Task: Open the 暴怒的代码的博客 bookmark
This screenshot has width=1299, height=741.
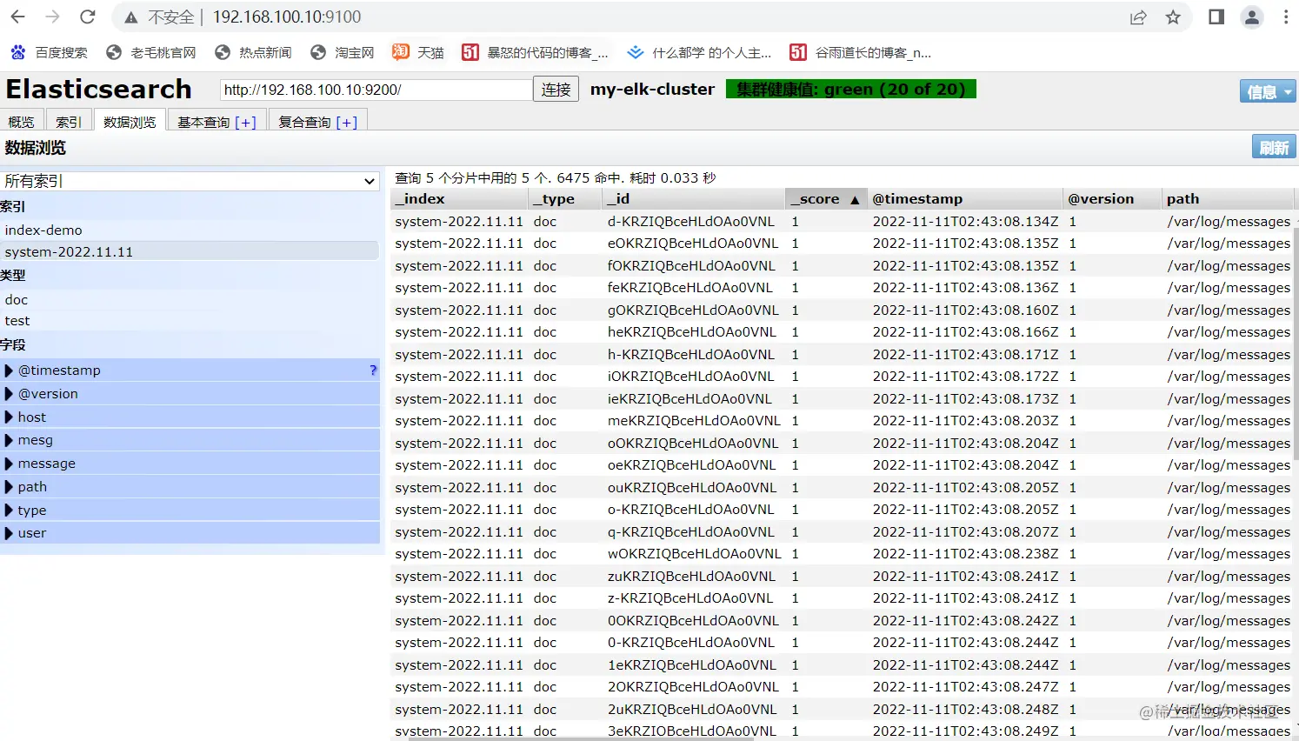Action: [535, 52]
